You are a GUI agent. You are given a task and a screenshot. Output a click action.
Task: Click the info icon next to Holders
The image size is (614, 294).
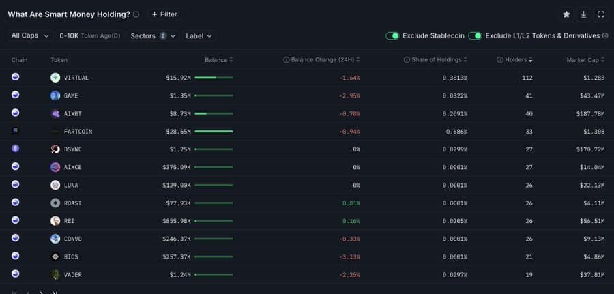click(x=500, y=60)
